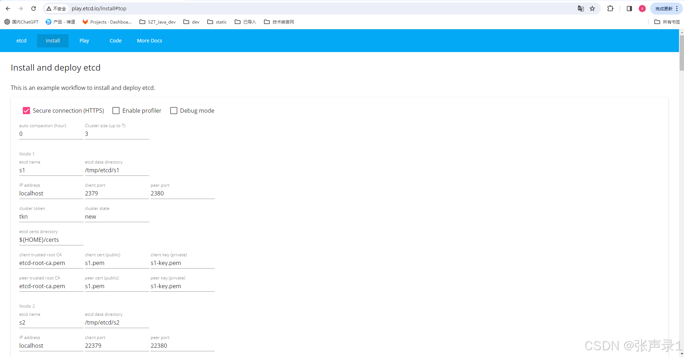Open the More Docs tab
The image size is (684, 357).
(150, 41)
